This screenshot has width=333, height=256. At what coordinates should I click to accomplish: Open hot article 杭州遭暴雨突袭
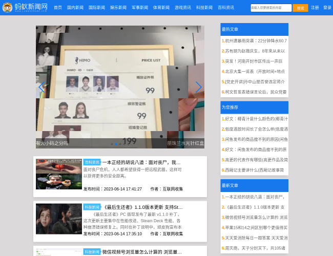pyautogui.click(x=255, y=41)
